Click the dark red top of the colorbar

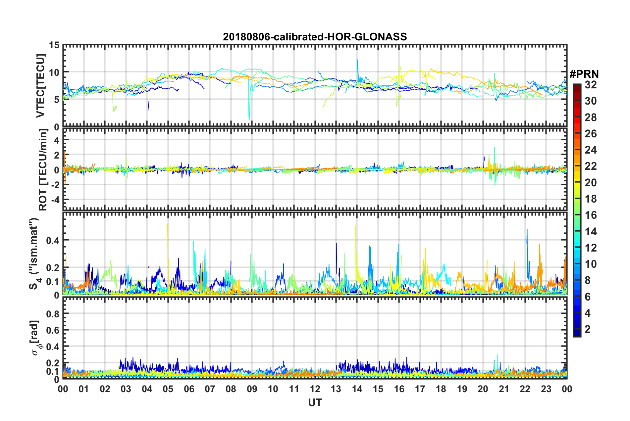tap(577, 87)
